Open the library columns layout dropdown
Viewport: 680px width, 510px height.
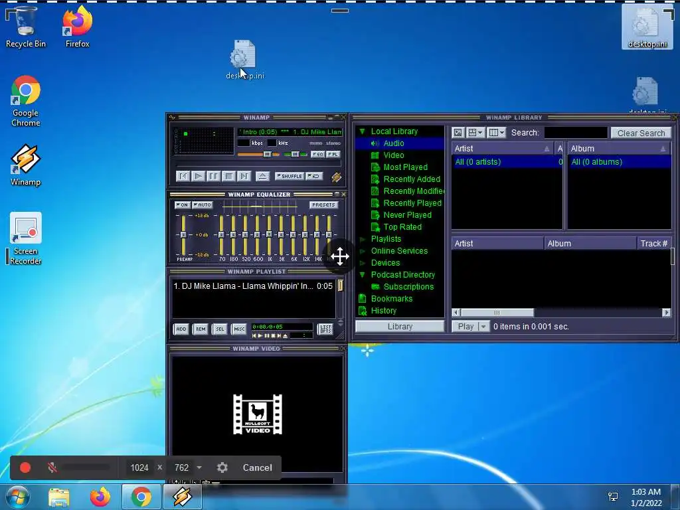[x=497, y=133]
